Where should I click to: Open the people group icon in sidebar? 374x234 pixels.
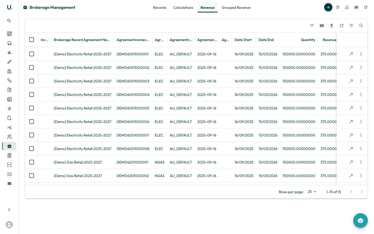pyautogui.click(x=9, y=137)
